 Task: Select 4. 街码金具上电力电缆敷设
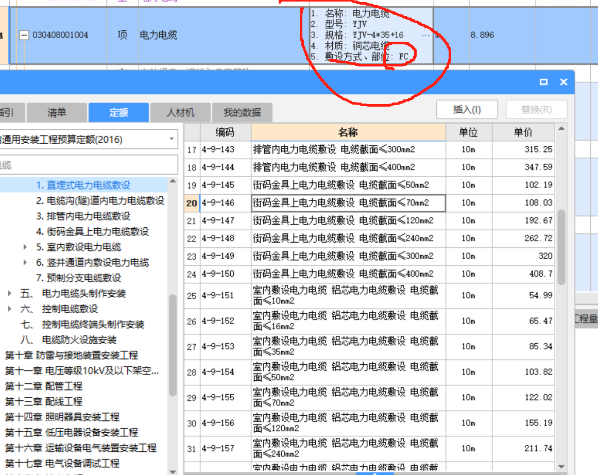[92, 232]
